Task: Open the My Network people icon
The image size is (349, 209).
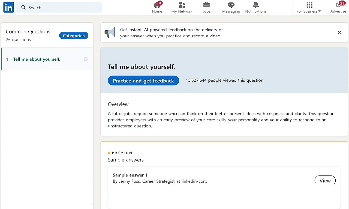Action: tap(182, 5)
